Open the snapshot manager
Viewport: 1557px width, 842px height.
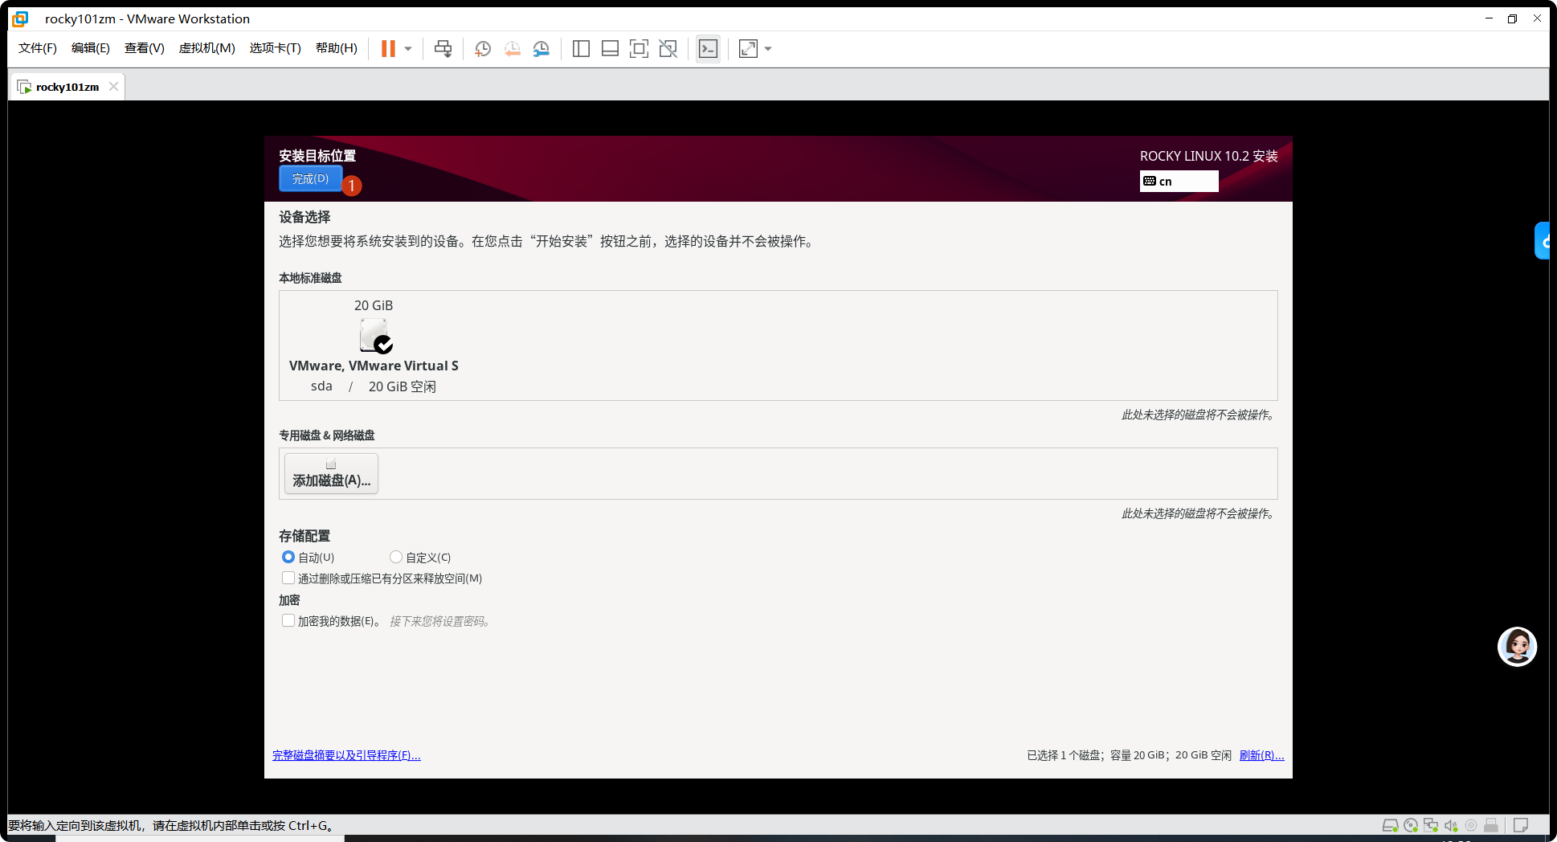click(541, 49)
